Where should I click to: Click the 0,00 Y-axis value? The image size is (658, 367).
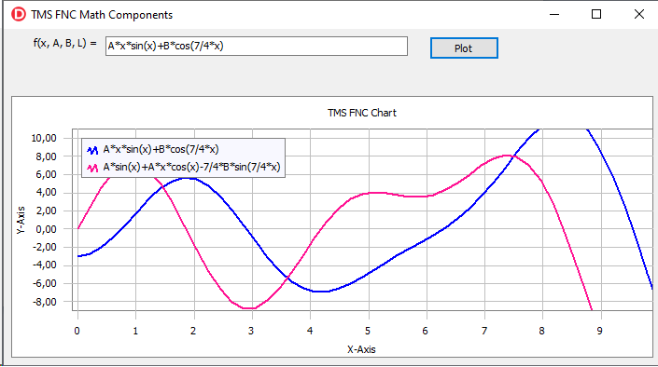(x=46, y=229)
